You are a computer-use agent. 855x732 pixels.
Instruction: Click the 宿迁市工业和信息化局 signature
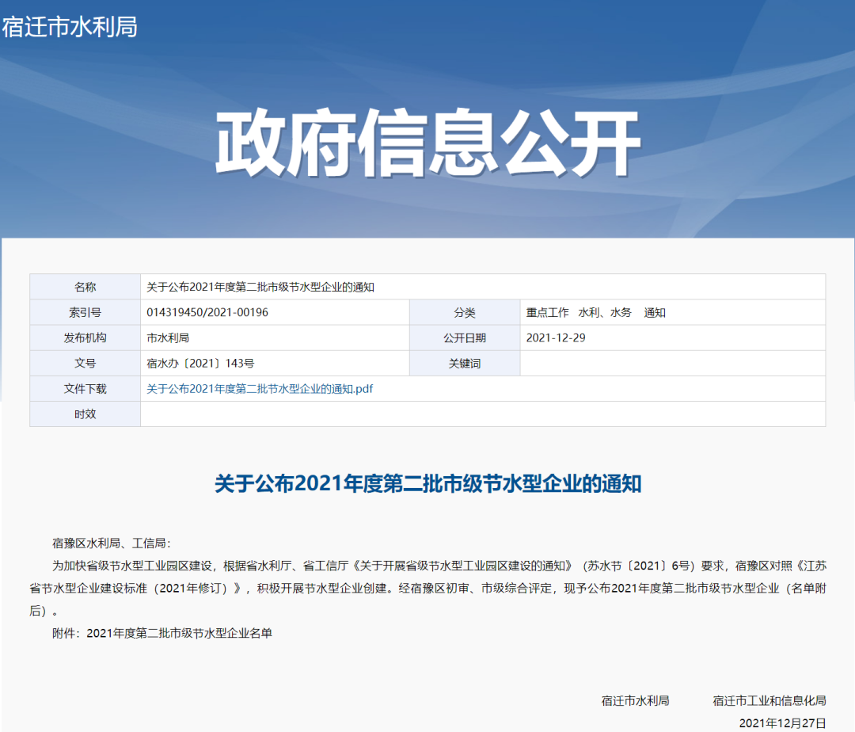pos(769,701)
